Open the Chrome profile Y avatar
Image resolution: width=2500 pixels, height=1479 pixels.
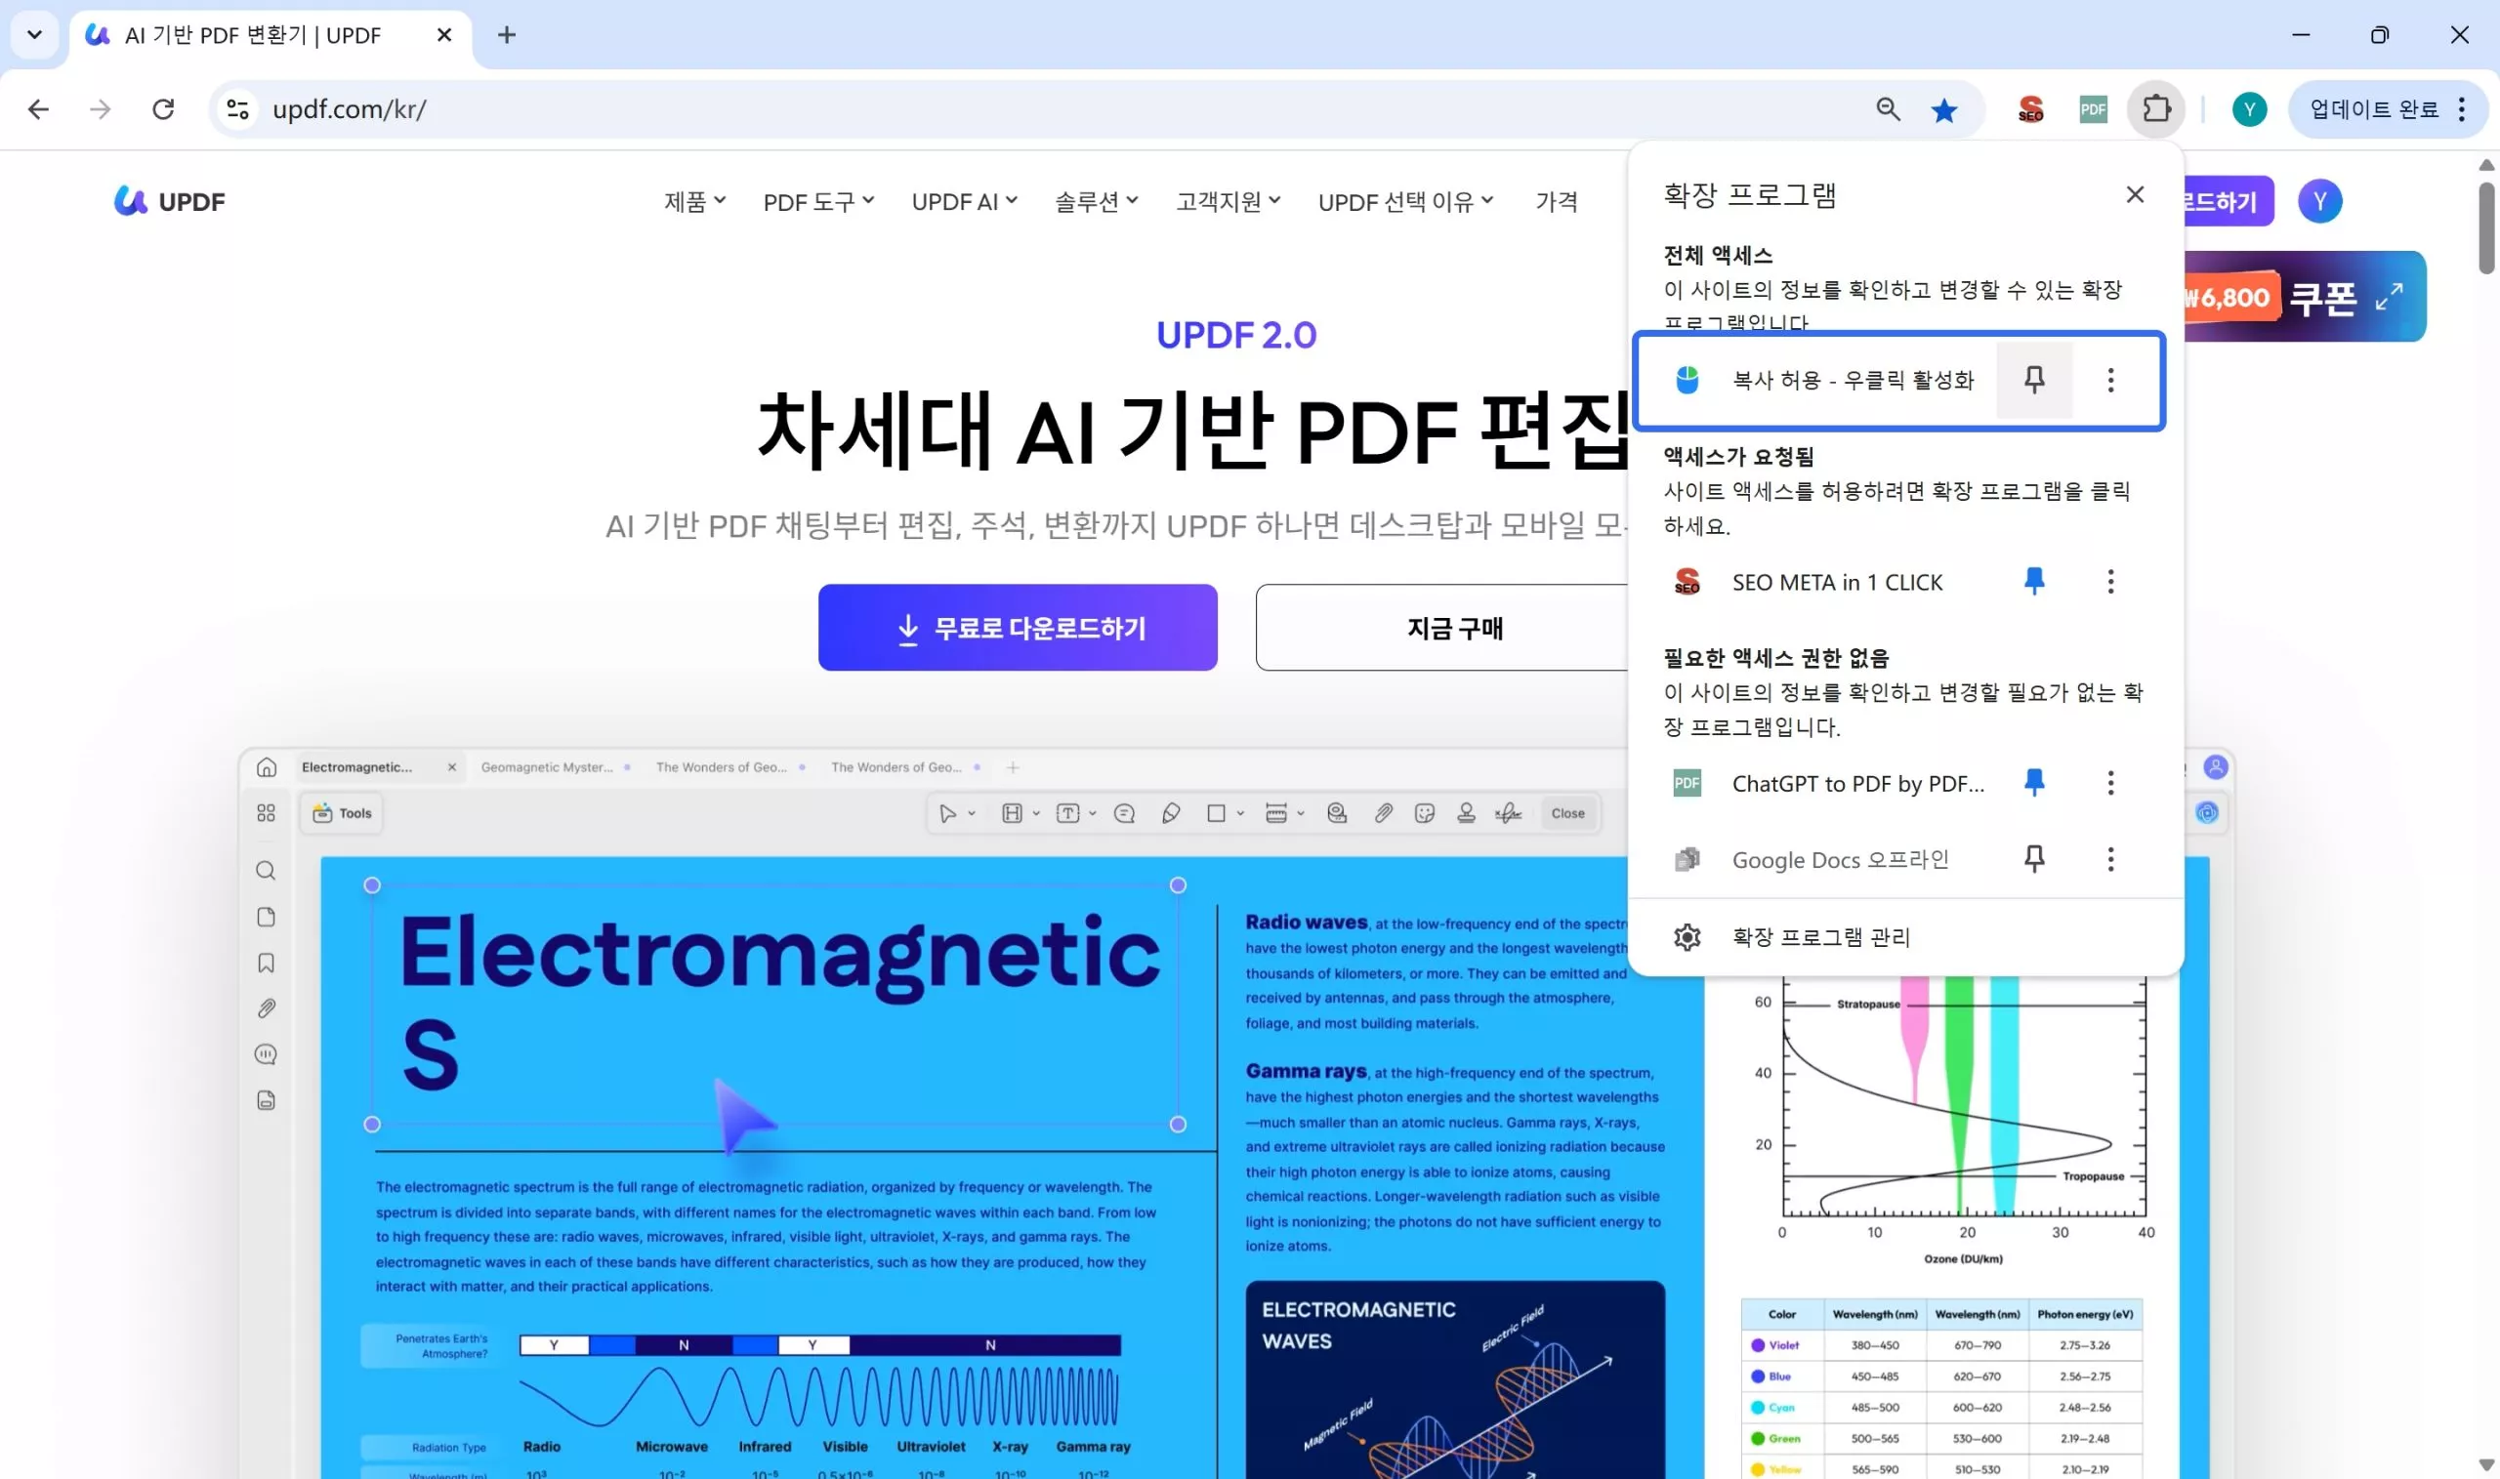[x=2250, y=108]
